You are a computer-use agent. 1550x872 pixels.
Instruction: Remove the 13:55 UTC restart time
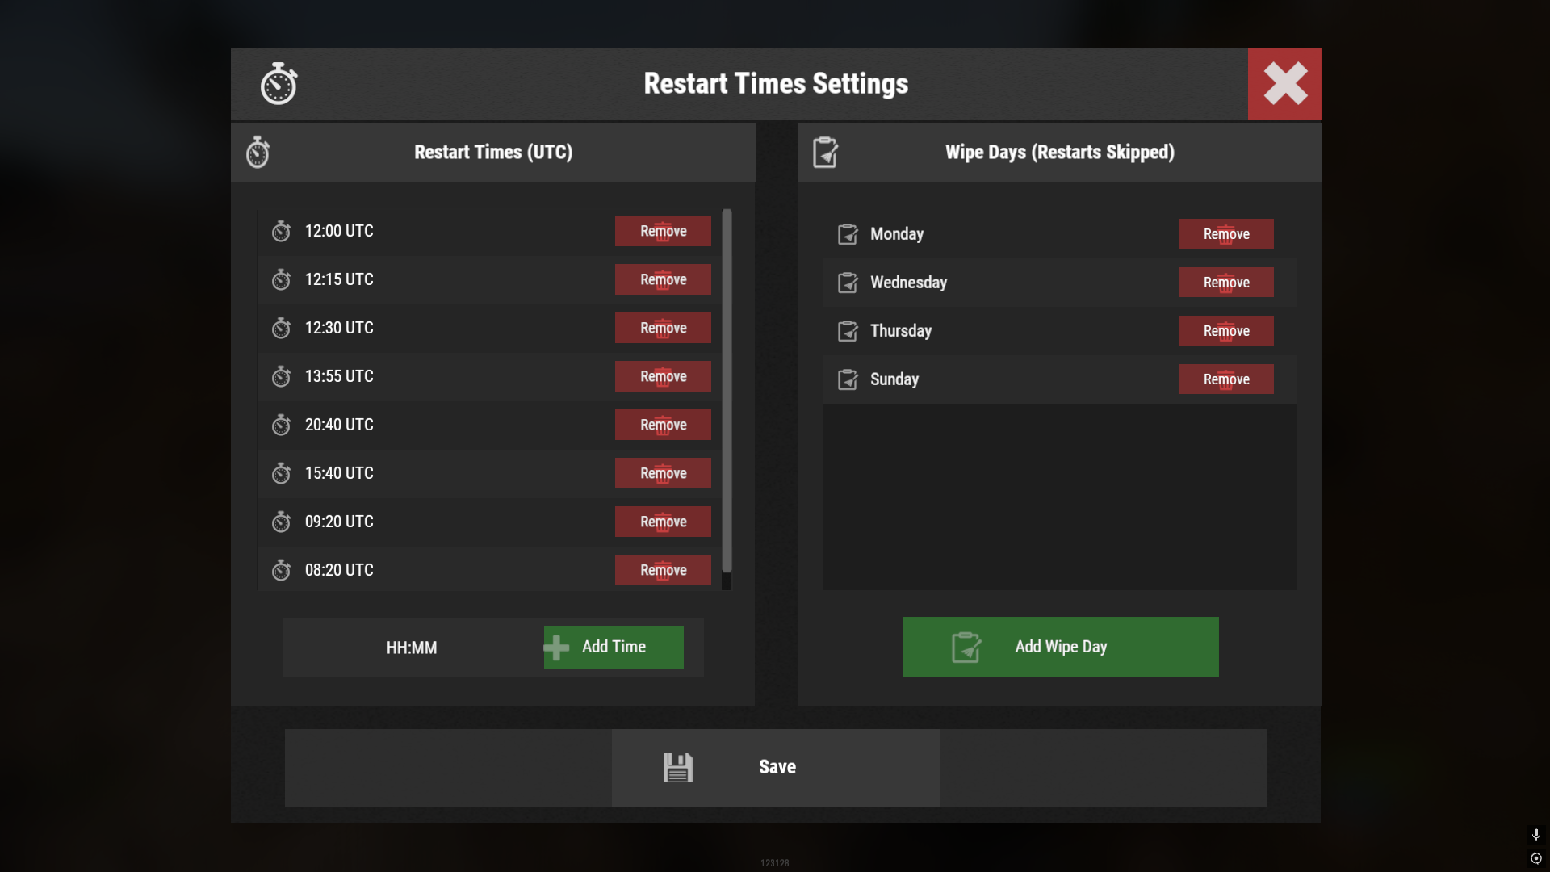point(663,376)
